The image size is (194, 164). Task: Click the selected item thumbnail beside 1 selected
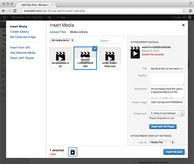point(73,152)
